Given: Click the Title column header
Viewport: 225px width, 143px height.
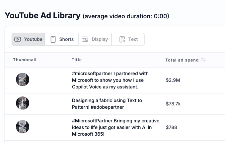Looking at the screenshot, I should [77, 60].
